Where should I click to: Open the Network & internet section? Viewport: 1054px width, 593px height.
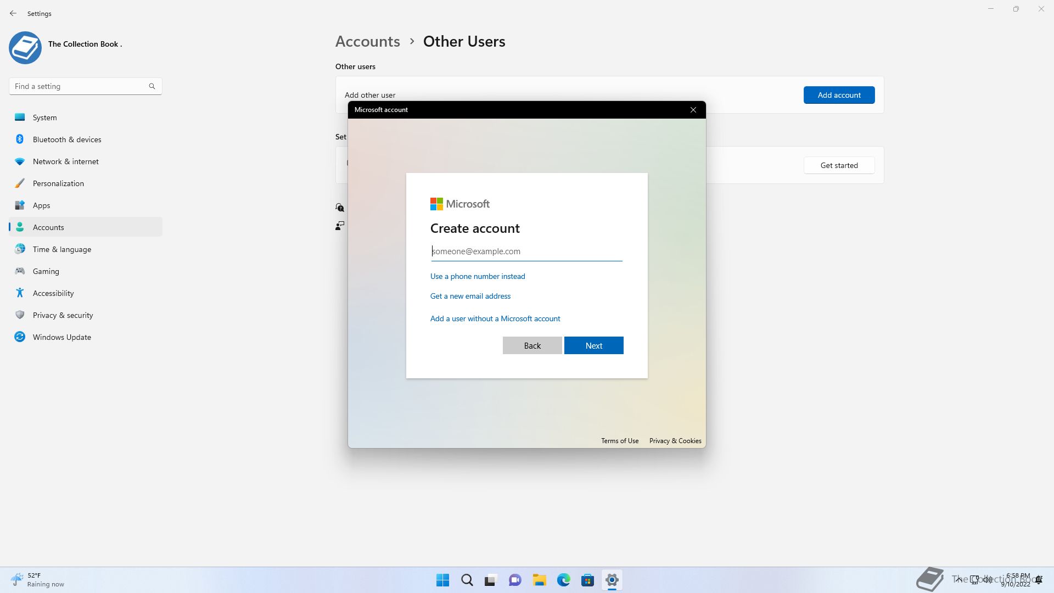65,161
